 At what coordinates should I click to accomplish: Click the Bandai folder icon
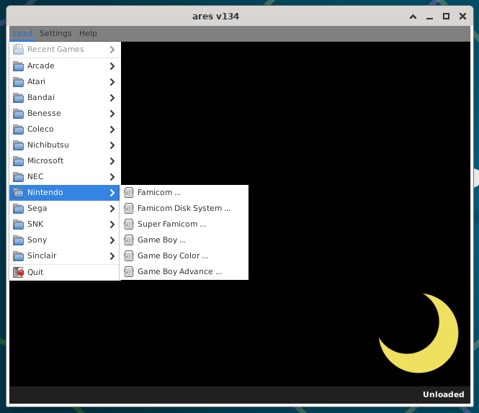click(18, 98)
